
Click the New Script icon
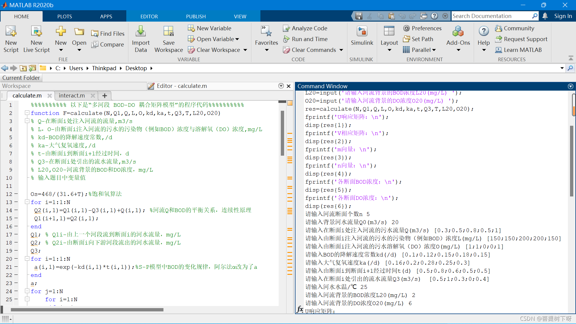[x=11, y=31]
